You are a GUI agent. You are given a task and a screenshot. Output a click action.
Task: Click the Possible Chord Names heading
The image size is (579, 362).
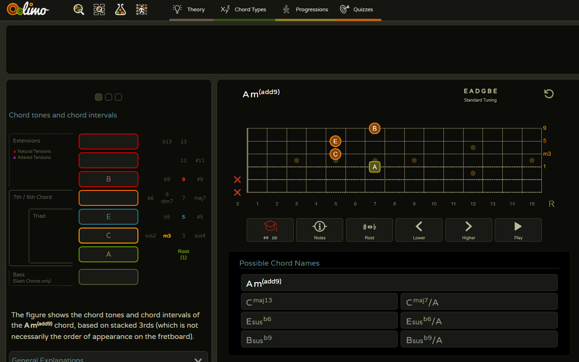[x=280, y=263]
